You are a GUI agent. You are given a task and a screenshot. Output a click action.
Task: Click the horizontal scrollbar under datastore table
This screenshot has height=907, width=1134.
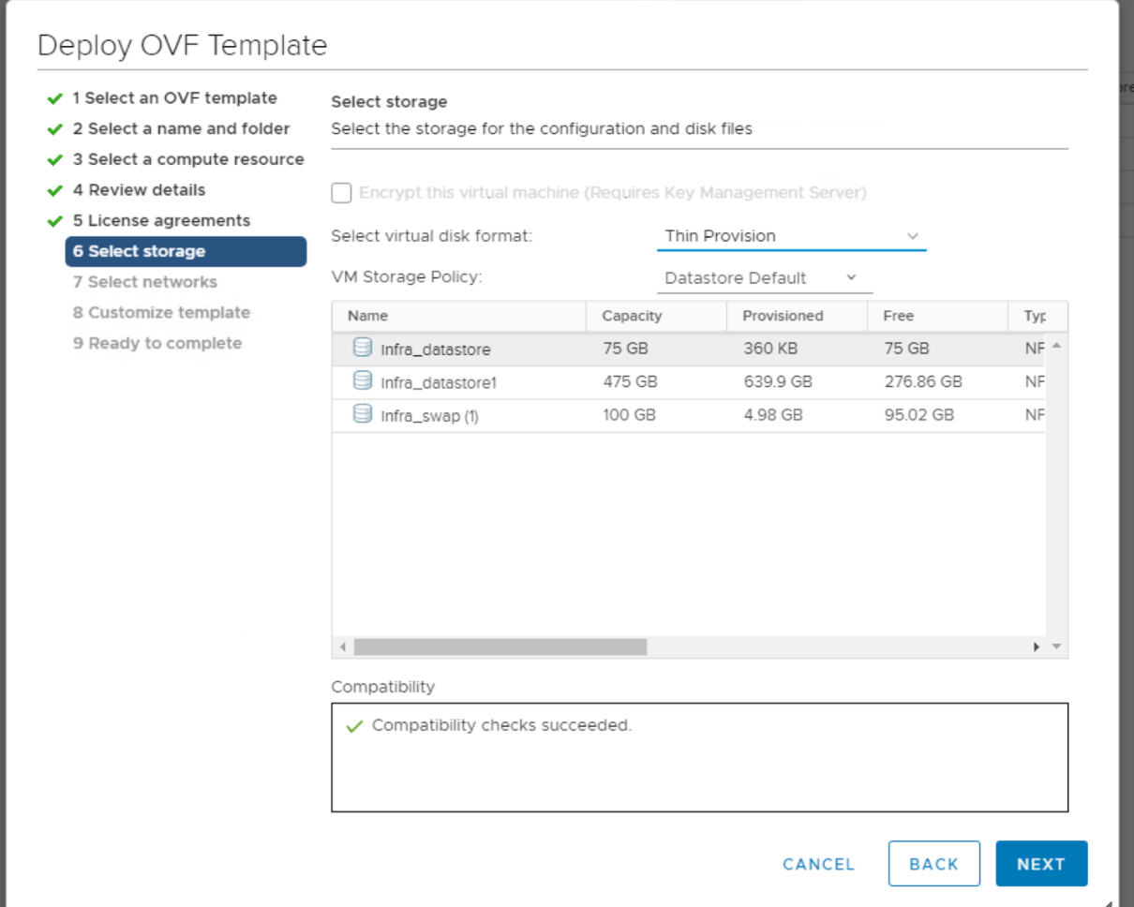[500, 647]
